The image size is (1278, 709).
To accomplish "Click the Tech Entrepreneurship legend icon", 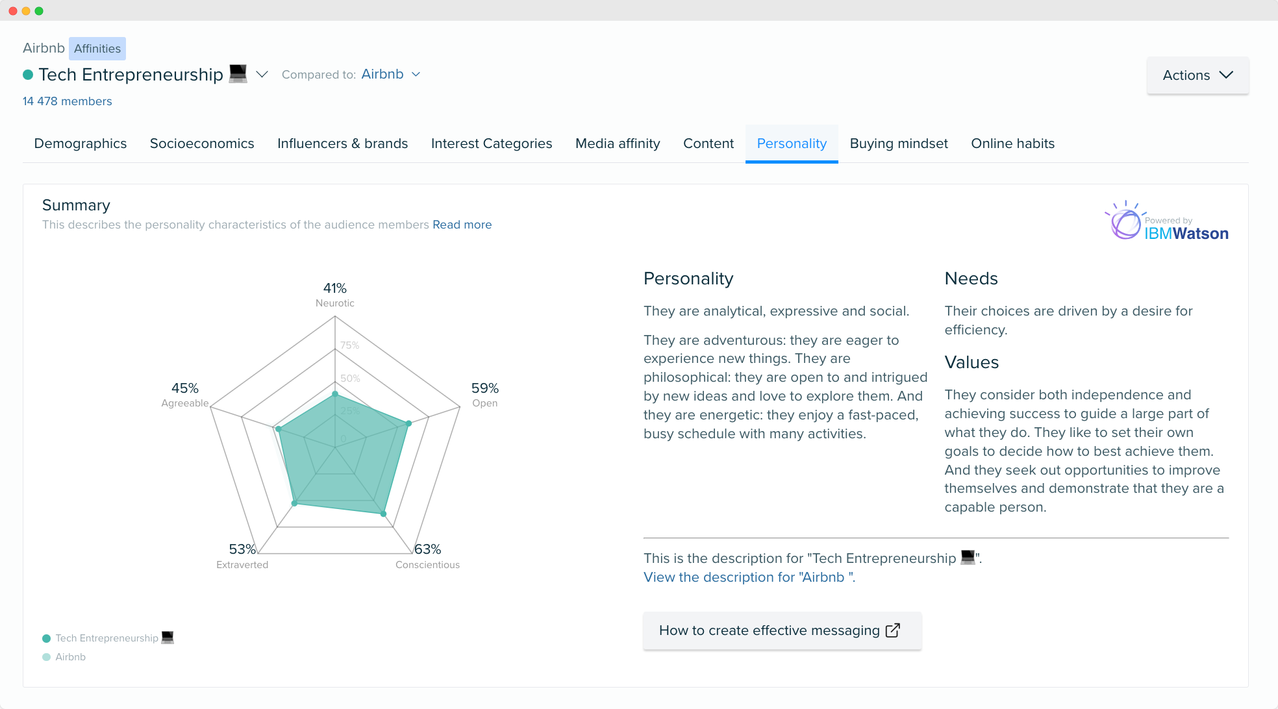I will point(45,638).
